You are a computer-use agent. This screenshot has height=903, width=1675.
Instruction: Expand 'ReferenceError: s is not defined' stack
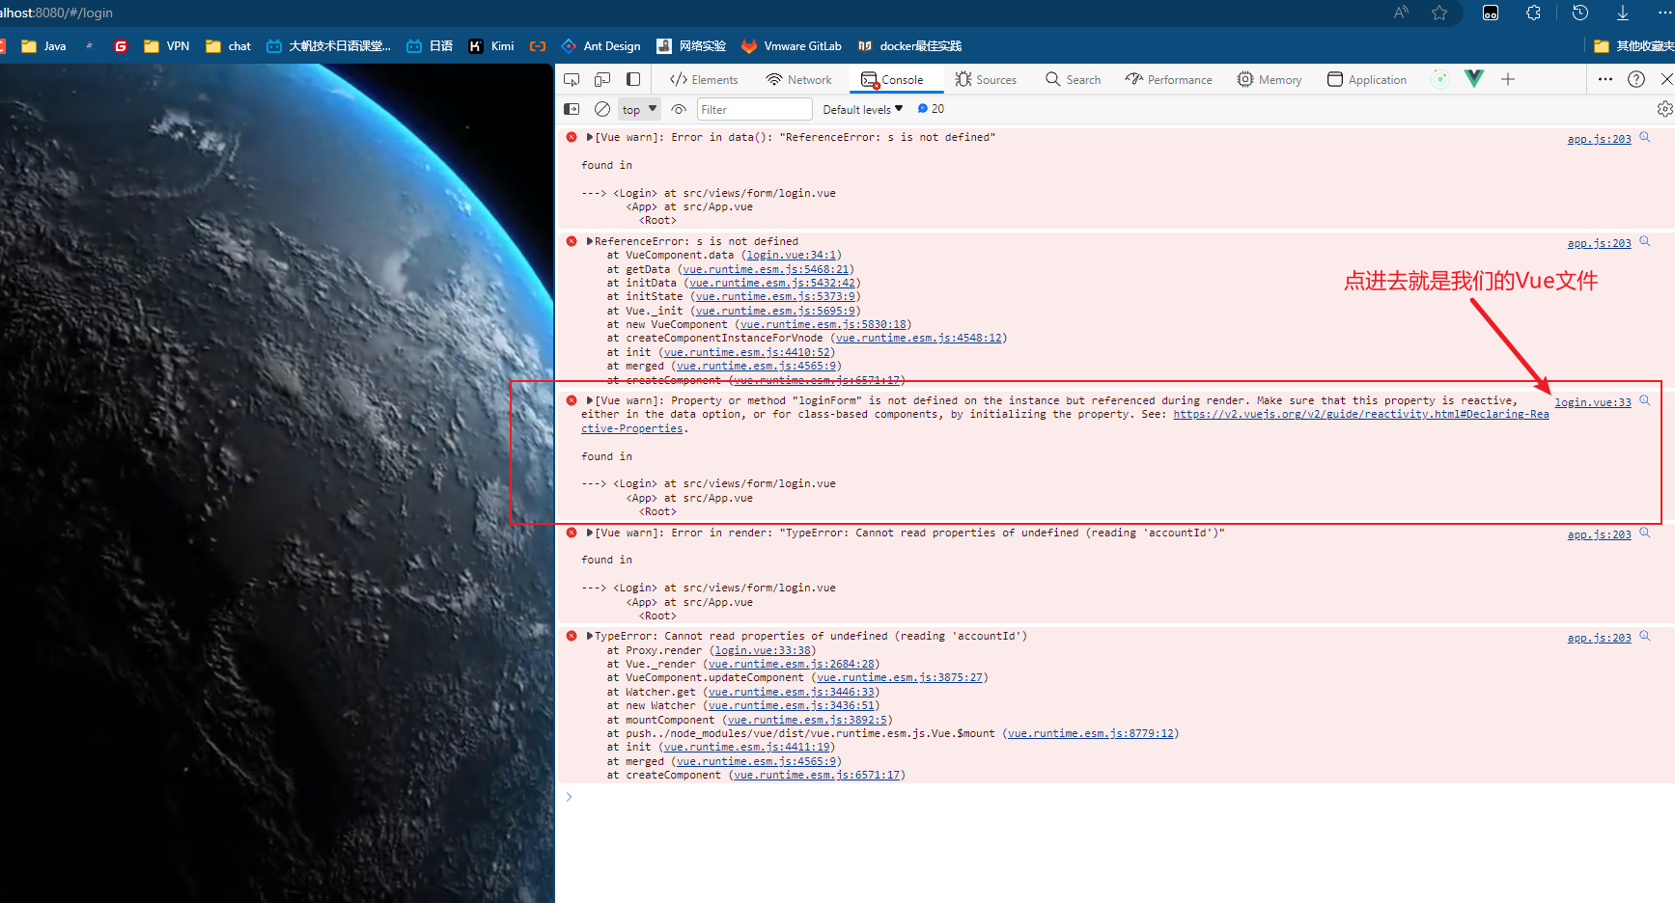[590, 241]
